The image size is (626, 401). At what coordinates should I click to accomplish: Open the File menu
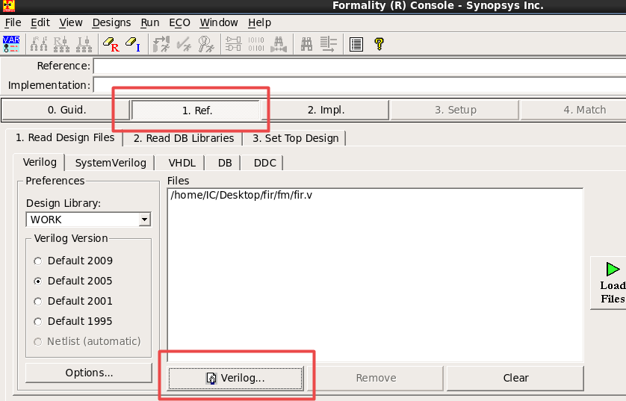click(13, 22)
